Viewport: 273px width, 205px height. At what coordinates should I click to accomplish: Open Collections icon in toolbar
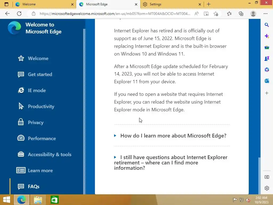pos(241,14)
